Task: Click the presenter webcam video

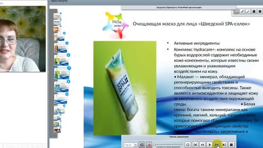Action: click(x=23, y=39)
